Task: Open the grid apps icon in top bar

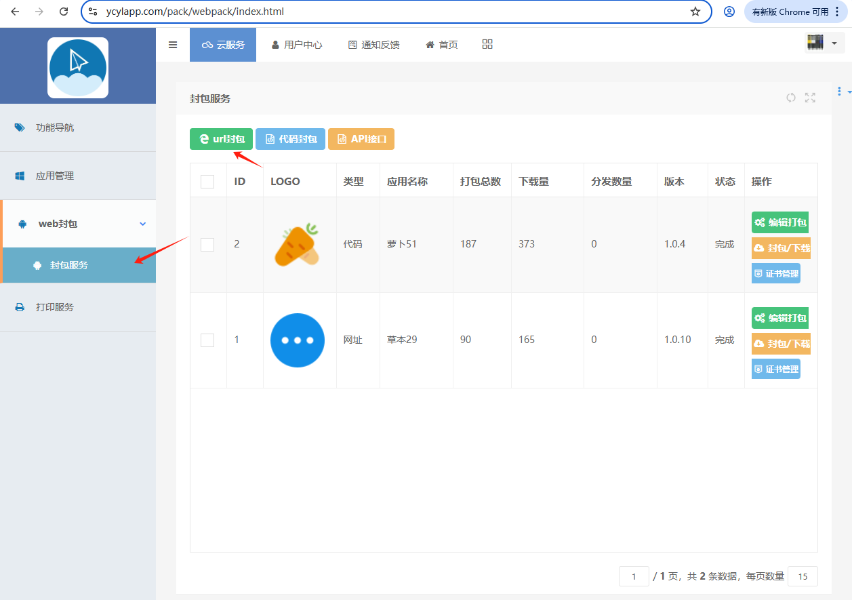Action: 487,44
